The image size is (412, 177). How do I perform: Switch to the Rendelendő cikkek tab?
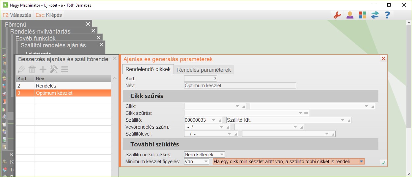tap(148, 69)
